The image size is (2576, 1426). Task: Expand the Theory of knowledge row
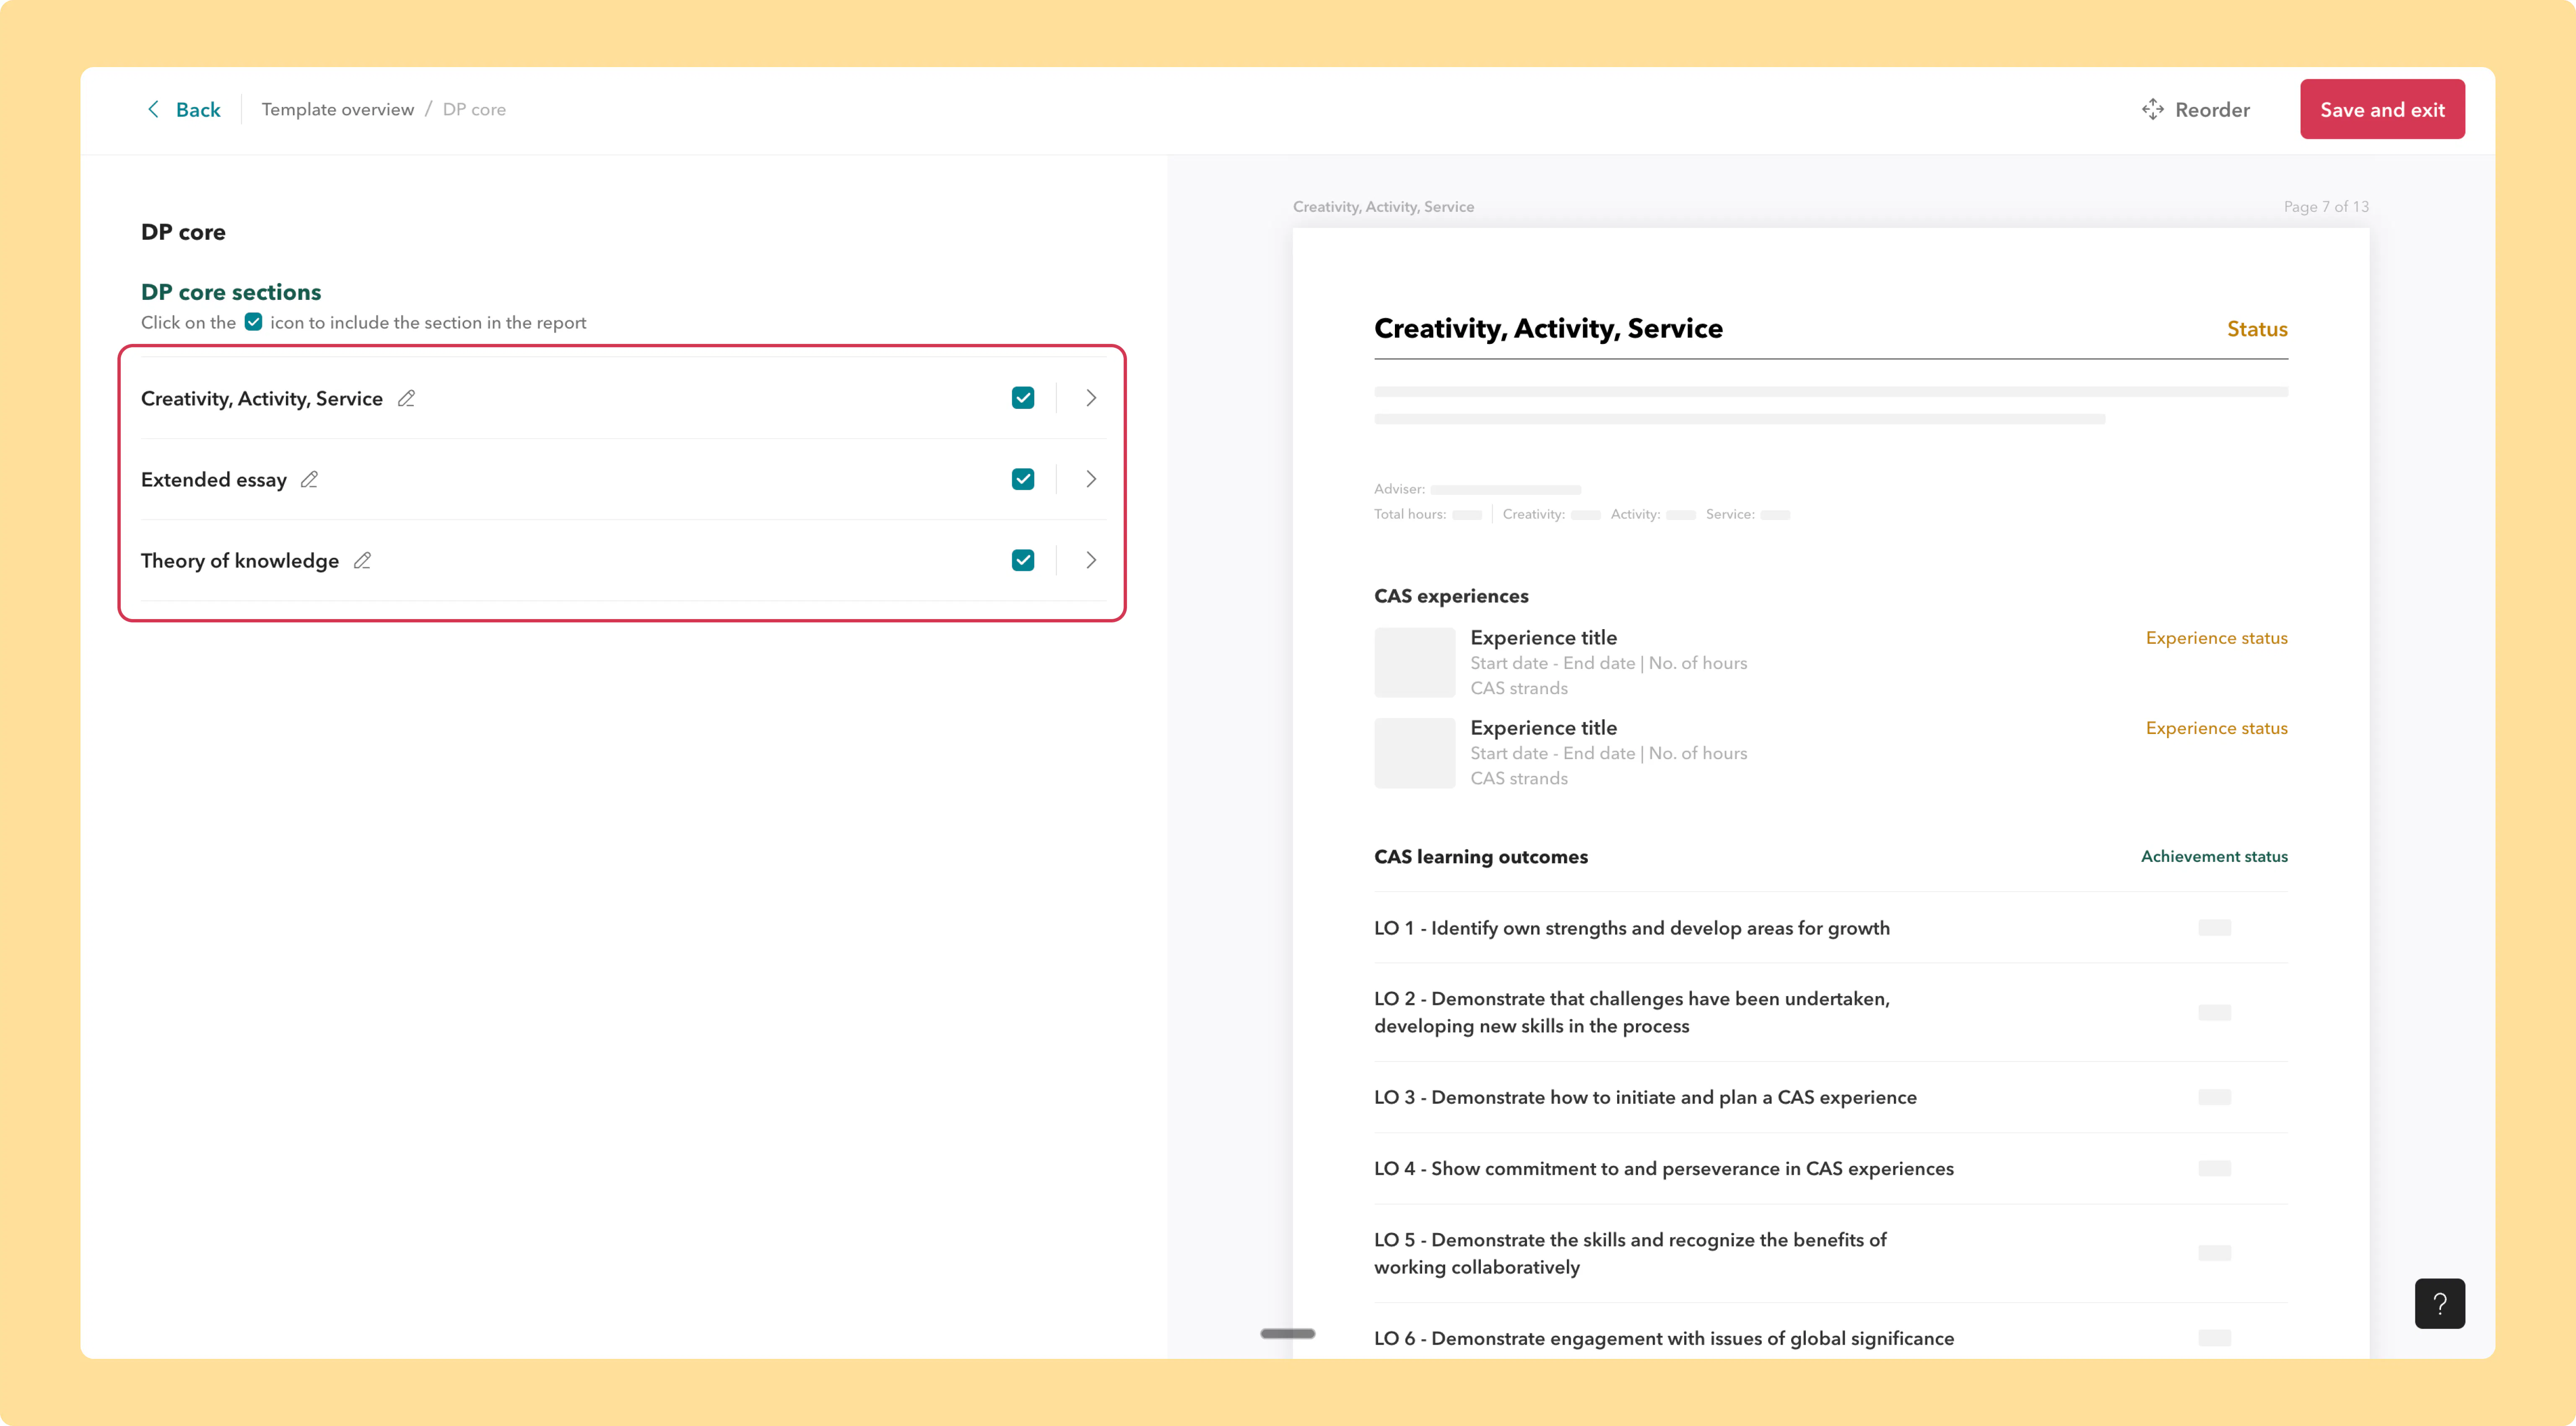1091,560
